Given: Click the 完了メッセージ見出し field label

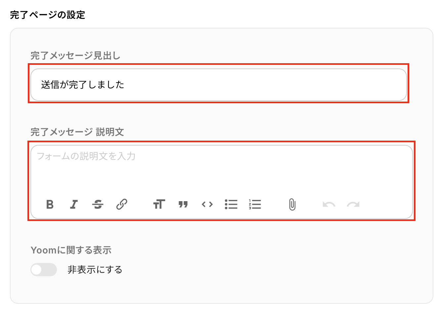Looking at the screenshot, I should pyautogui.click(x=75, y=56).
